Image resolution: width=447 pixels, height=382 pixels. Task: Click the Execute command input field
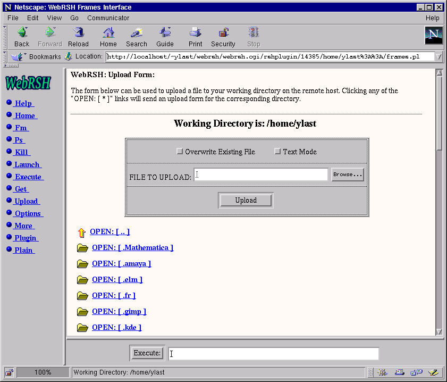273,353
